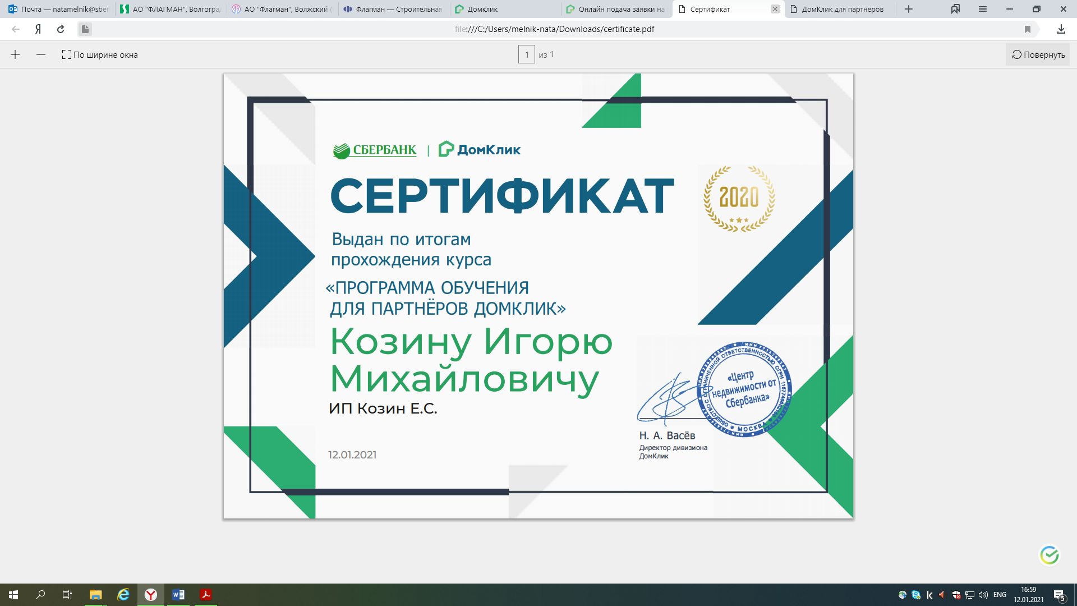The image size is (1077, 606).
Task: Open the Windows Start menu
Action: click(x=13, y=595)
